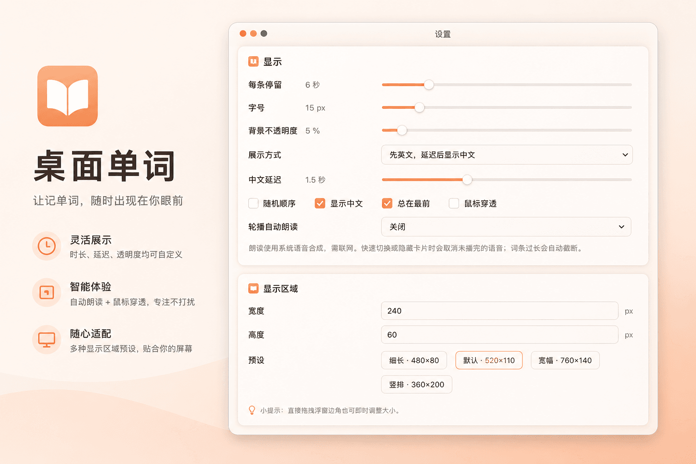Enable the 鼠标穿透 checkbox
Viewport: 696px width, 464px height.
(x=454, y=203)
